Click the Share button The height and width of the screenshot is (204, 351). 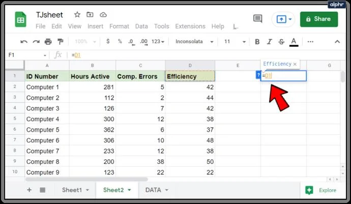coord(319,19)
